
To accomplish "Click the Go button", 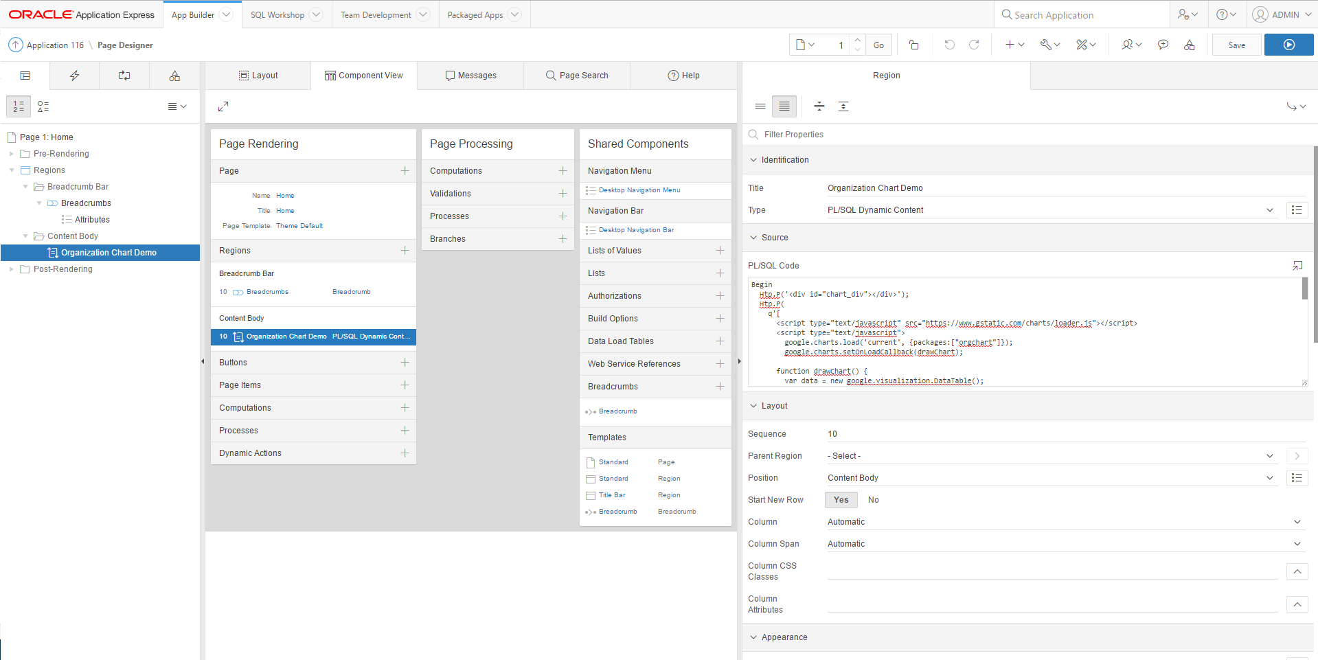I will click(878, 45).
